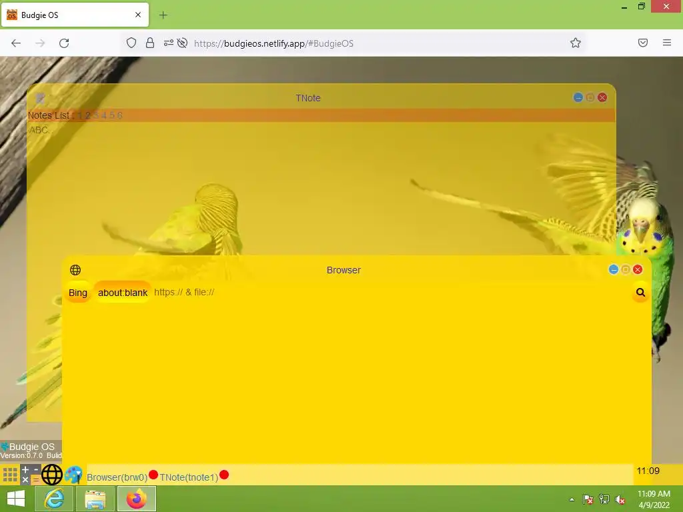The width and height of the screenshot is (683, 512).
Task: Close the TNote window
Action: [x=602, y=97]
